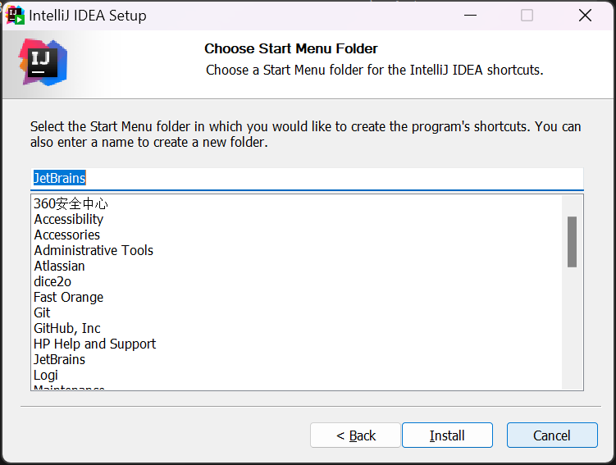Viewport: 616px width, 465px height.
Task: Select the dice2o folder
Action: coord(52,281)
